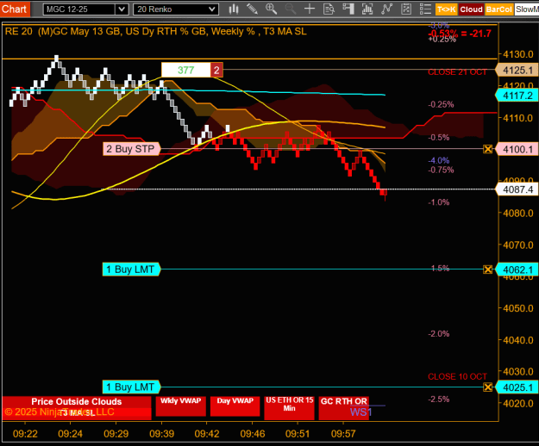Open the MGC 12-25 instrument dropdown

click(x=122, y=9)
